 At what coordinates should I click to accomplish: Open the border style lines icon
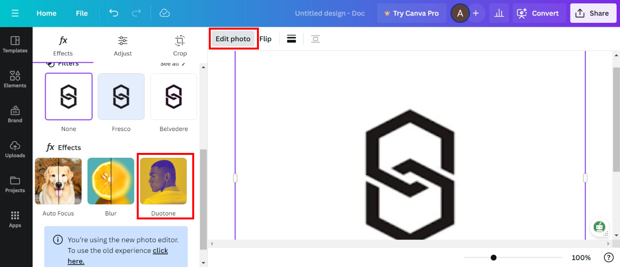click(292, 39)
